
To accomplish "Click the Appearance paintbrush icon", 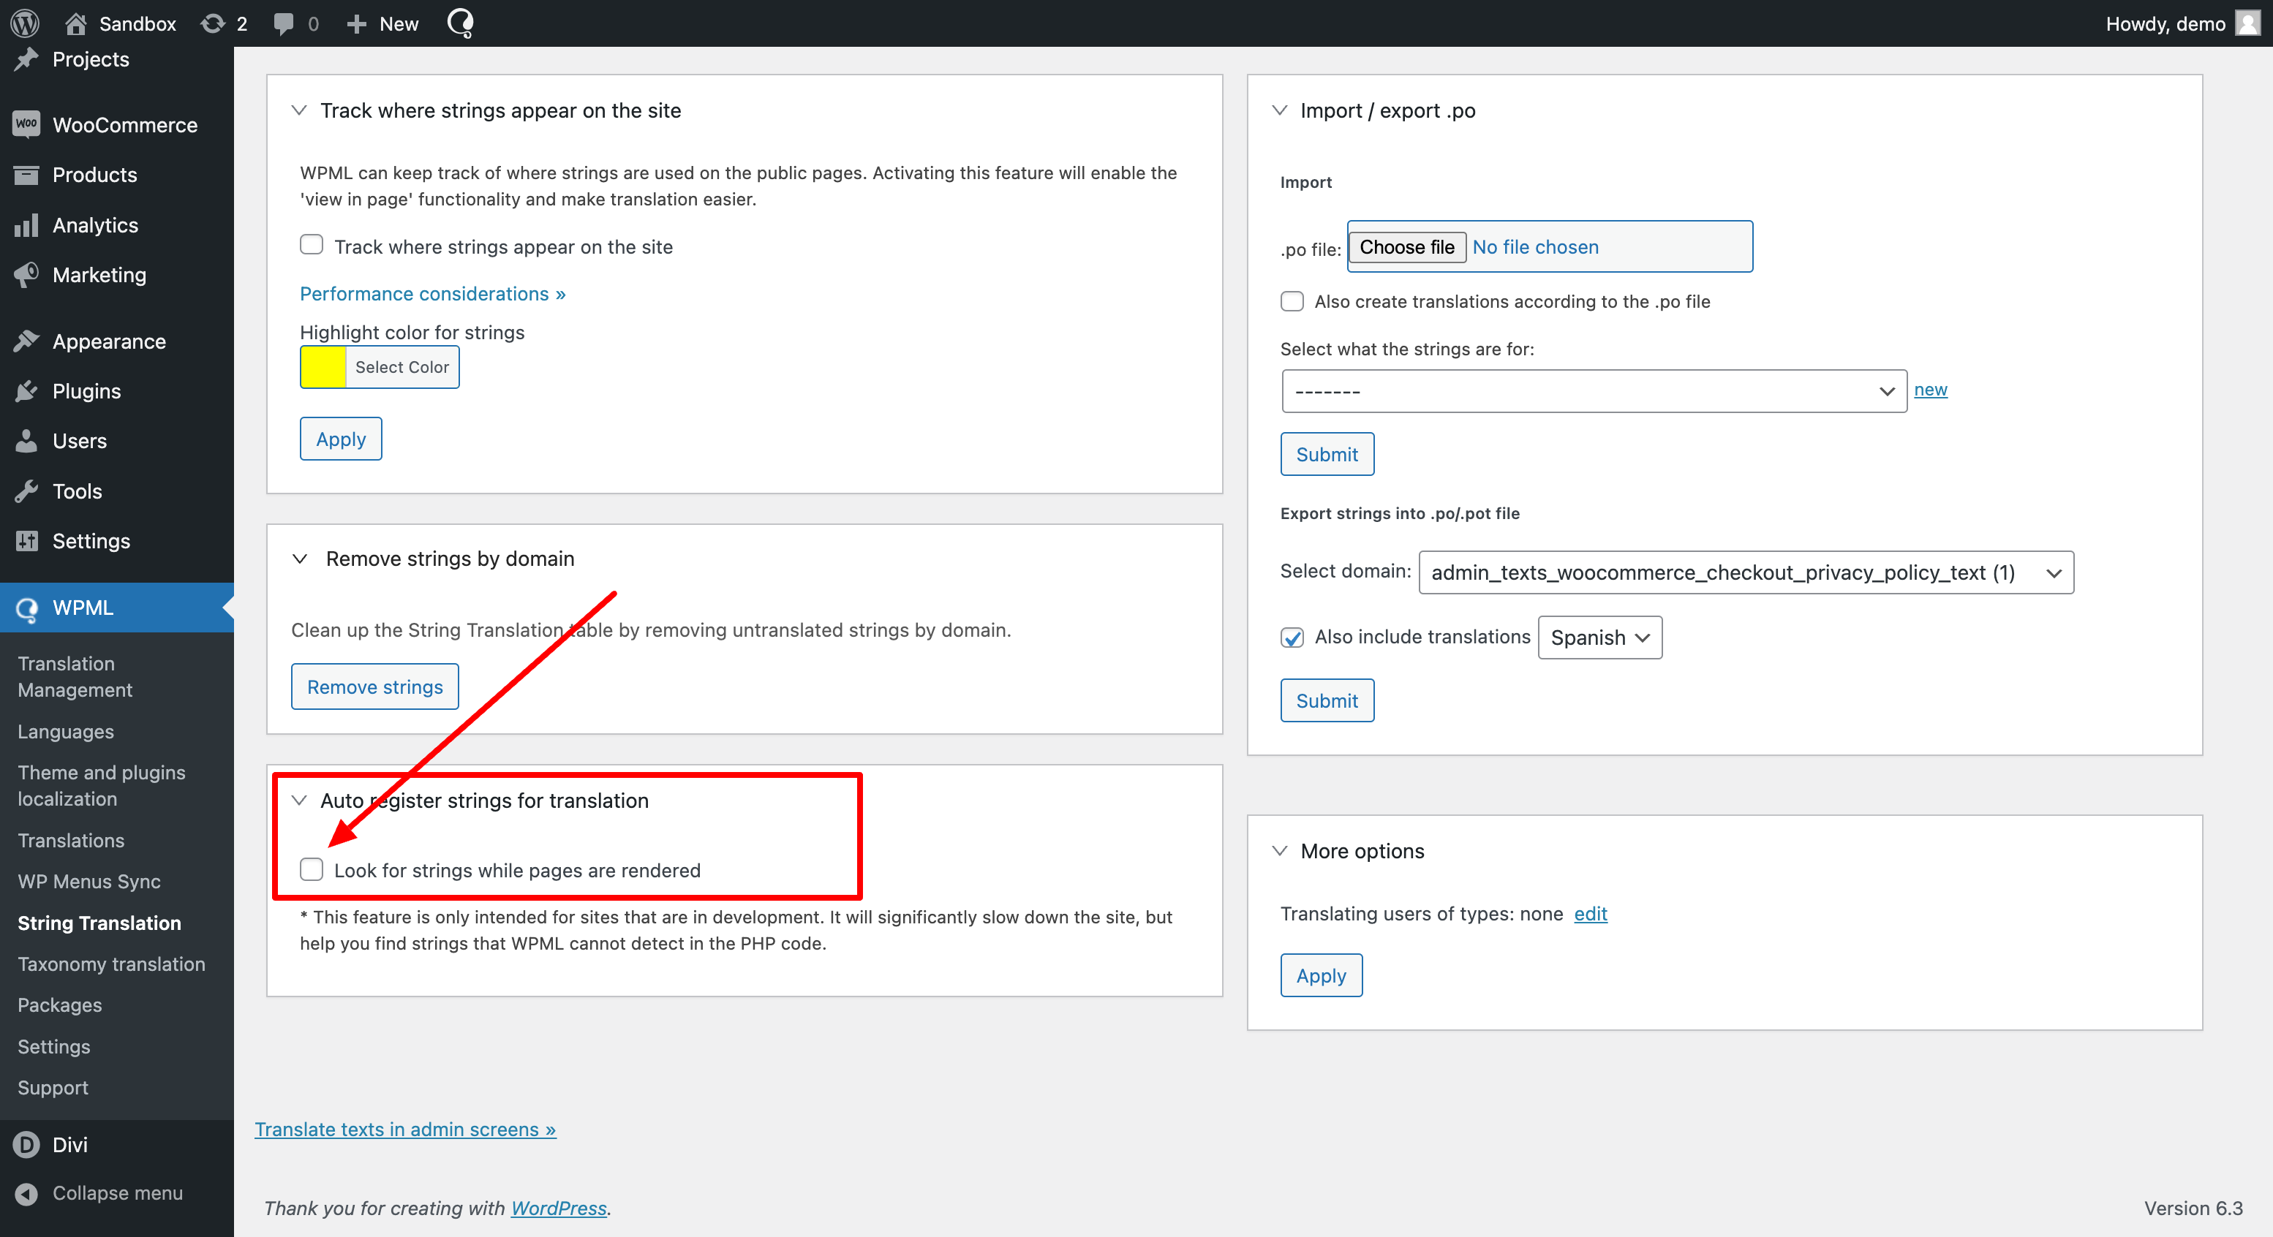I will point(26,341).
